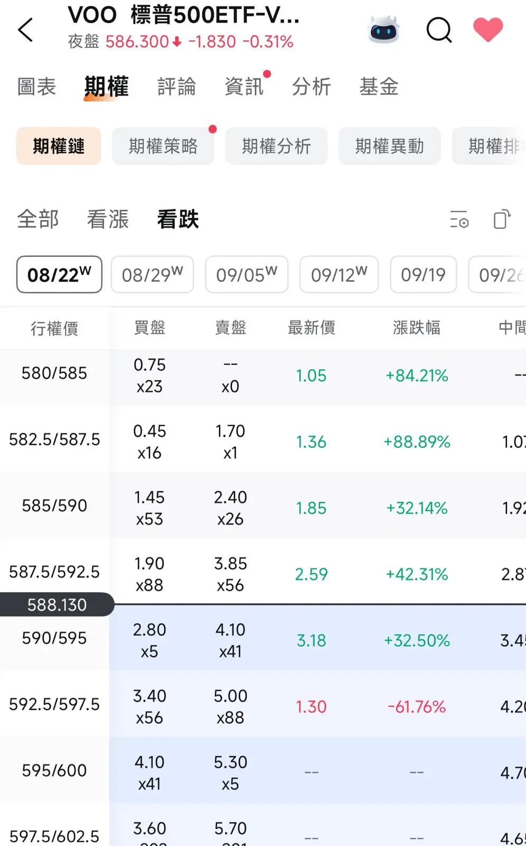Tap bid 1.90 x88 cell
The width and height of the screenshot is (526, 846).
pos(149,574)
